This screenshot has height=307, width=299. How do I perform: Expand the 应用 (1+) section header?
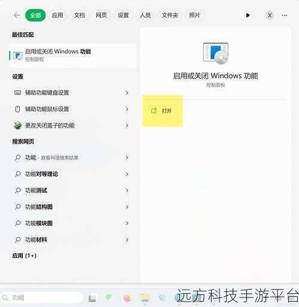25,256
